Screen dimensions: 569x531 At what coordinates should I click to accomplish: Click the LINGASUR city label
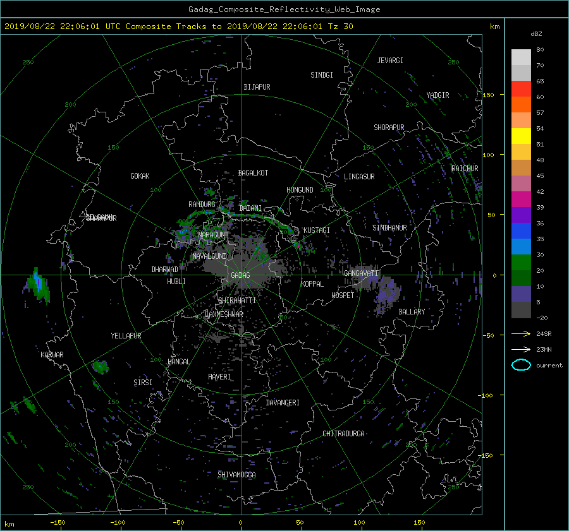(359, 177)
